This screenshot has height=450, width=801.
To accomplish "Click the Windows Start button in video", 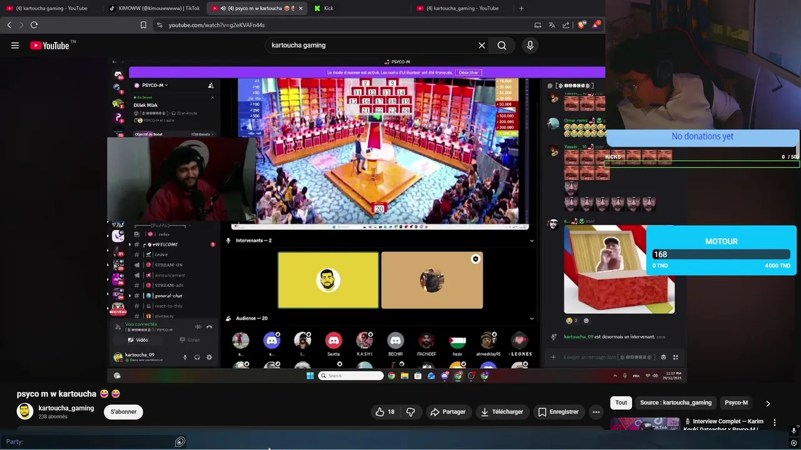I will [x=310, y=376].
